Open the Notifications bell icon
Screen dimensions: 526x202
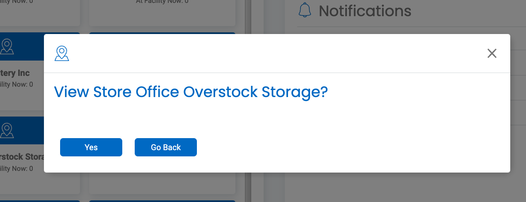pyautogui.click(x=305, y=10)
